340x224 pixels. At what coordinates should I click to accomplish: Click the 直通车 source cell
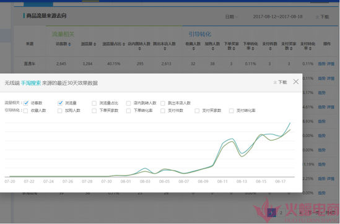30,64
